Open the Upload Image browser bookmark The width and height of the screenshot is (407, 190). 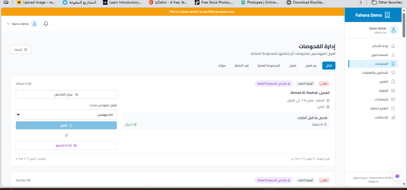[36, 2]
